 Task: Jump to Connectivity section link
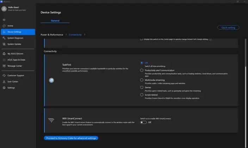75,35
